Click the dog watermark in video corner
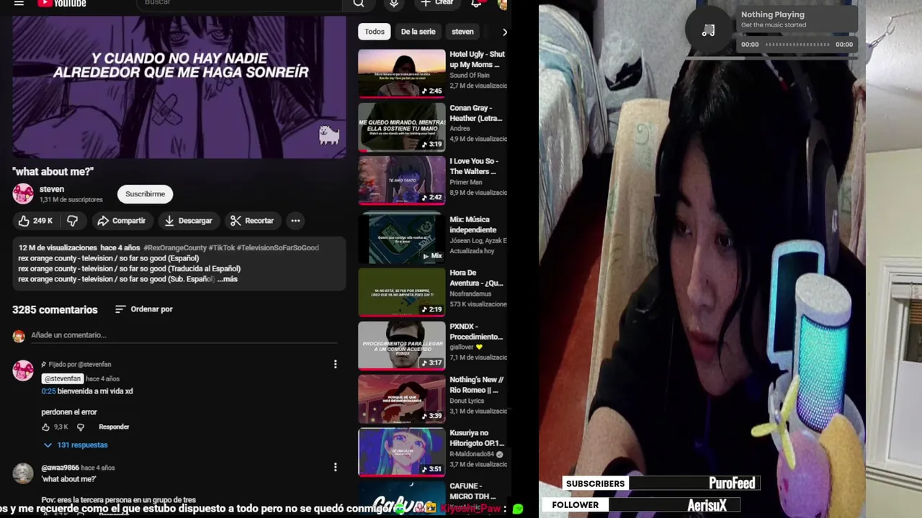Screen dimensions: 922x518 [x=329, y=135]
